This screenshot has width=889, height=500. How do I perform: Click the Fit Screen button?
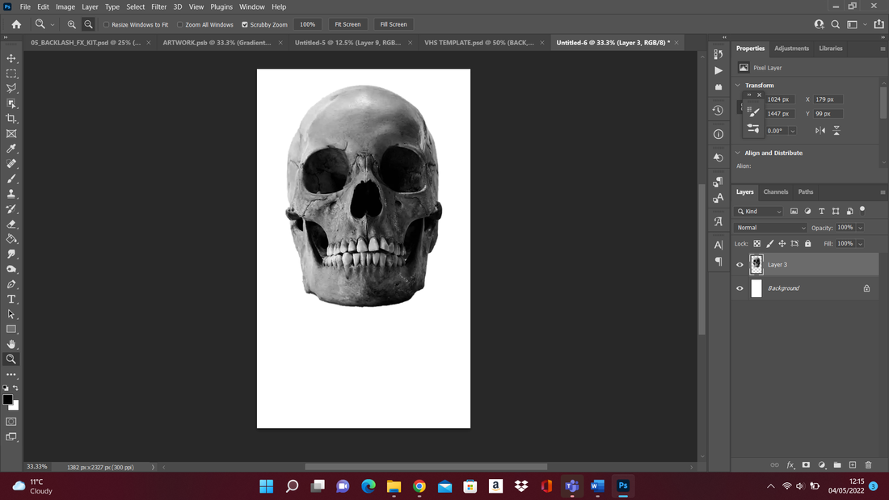coord(348,24)
